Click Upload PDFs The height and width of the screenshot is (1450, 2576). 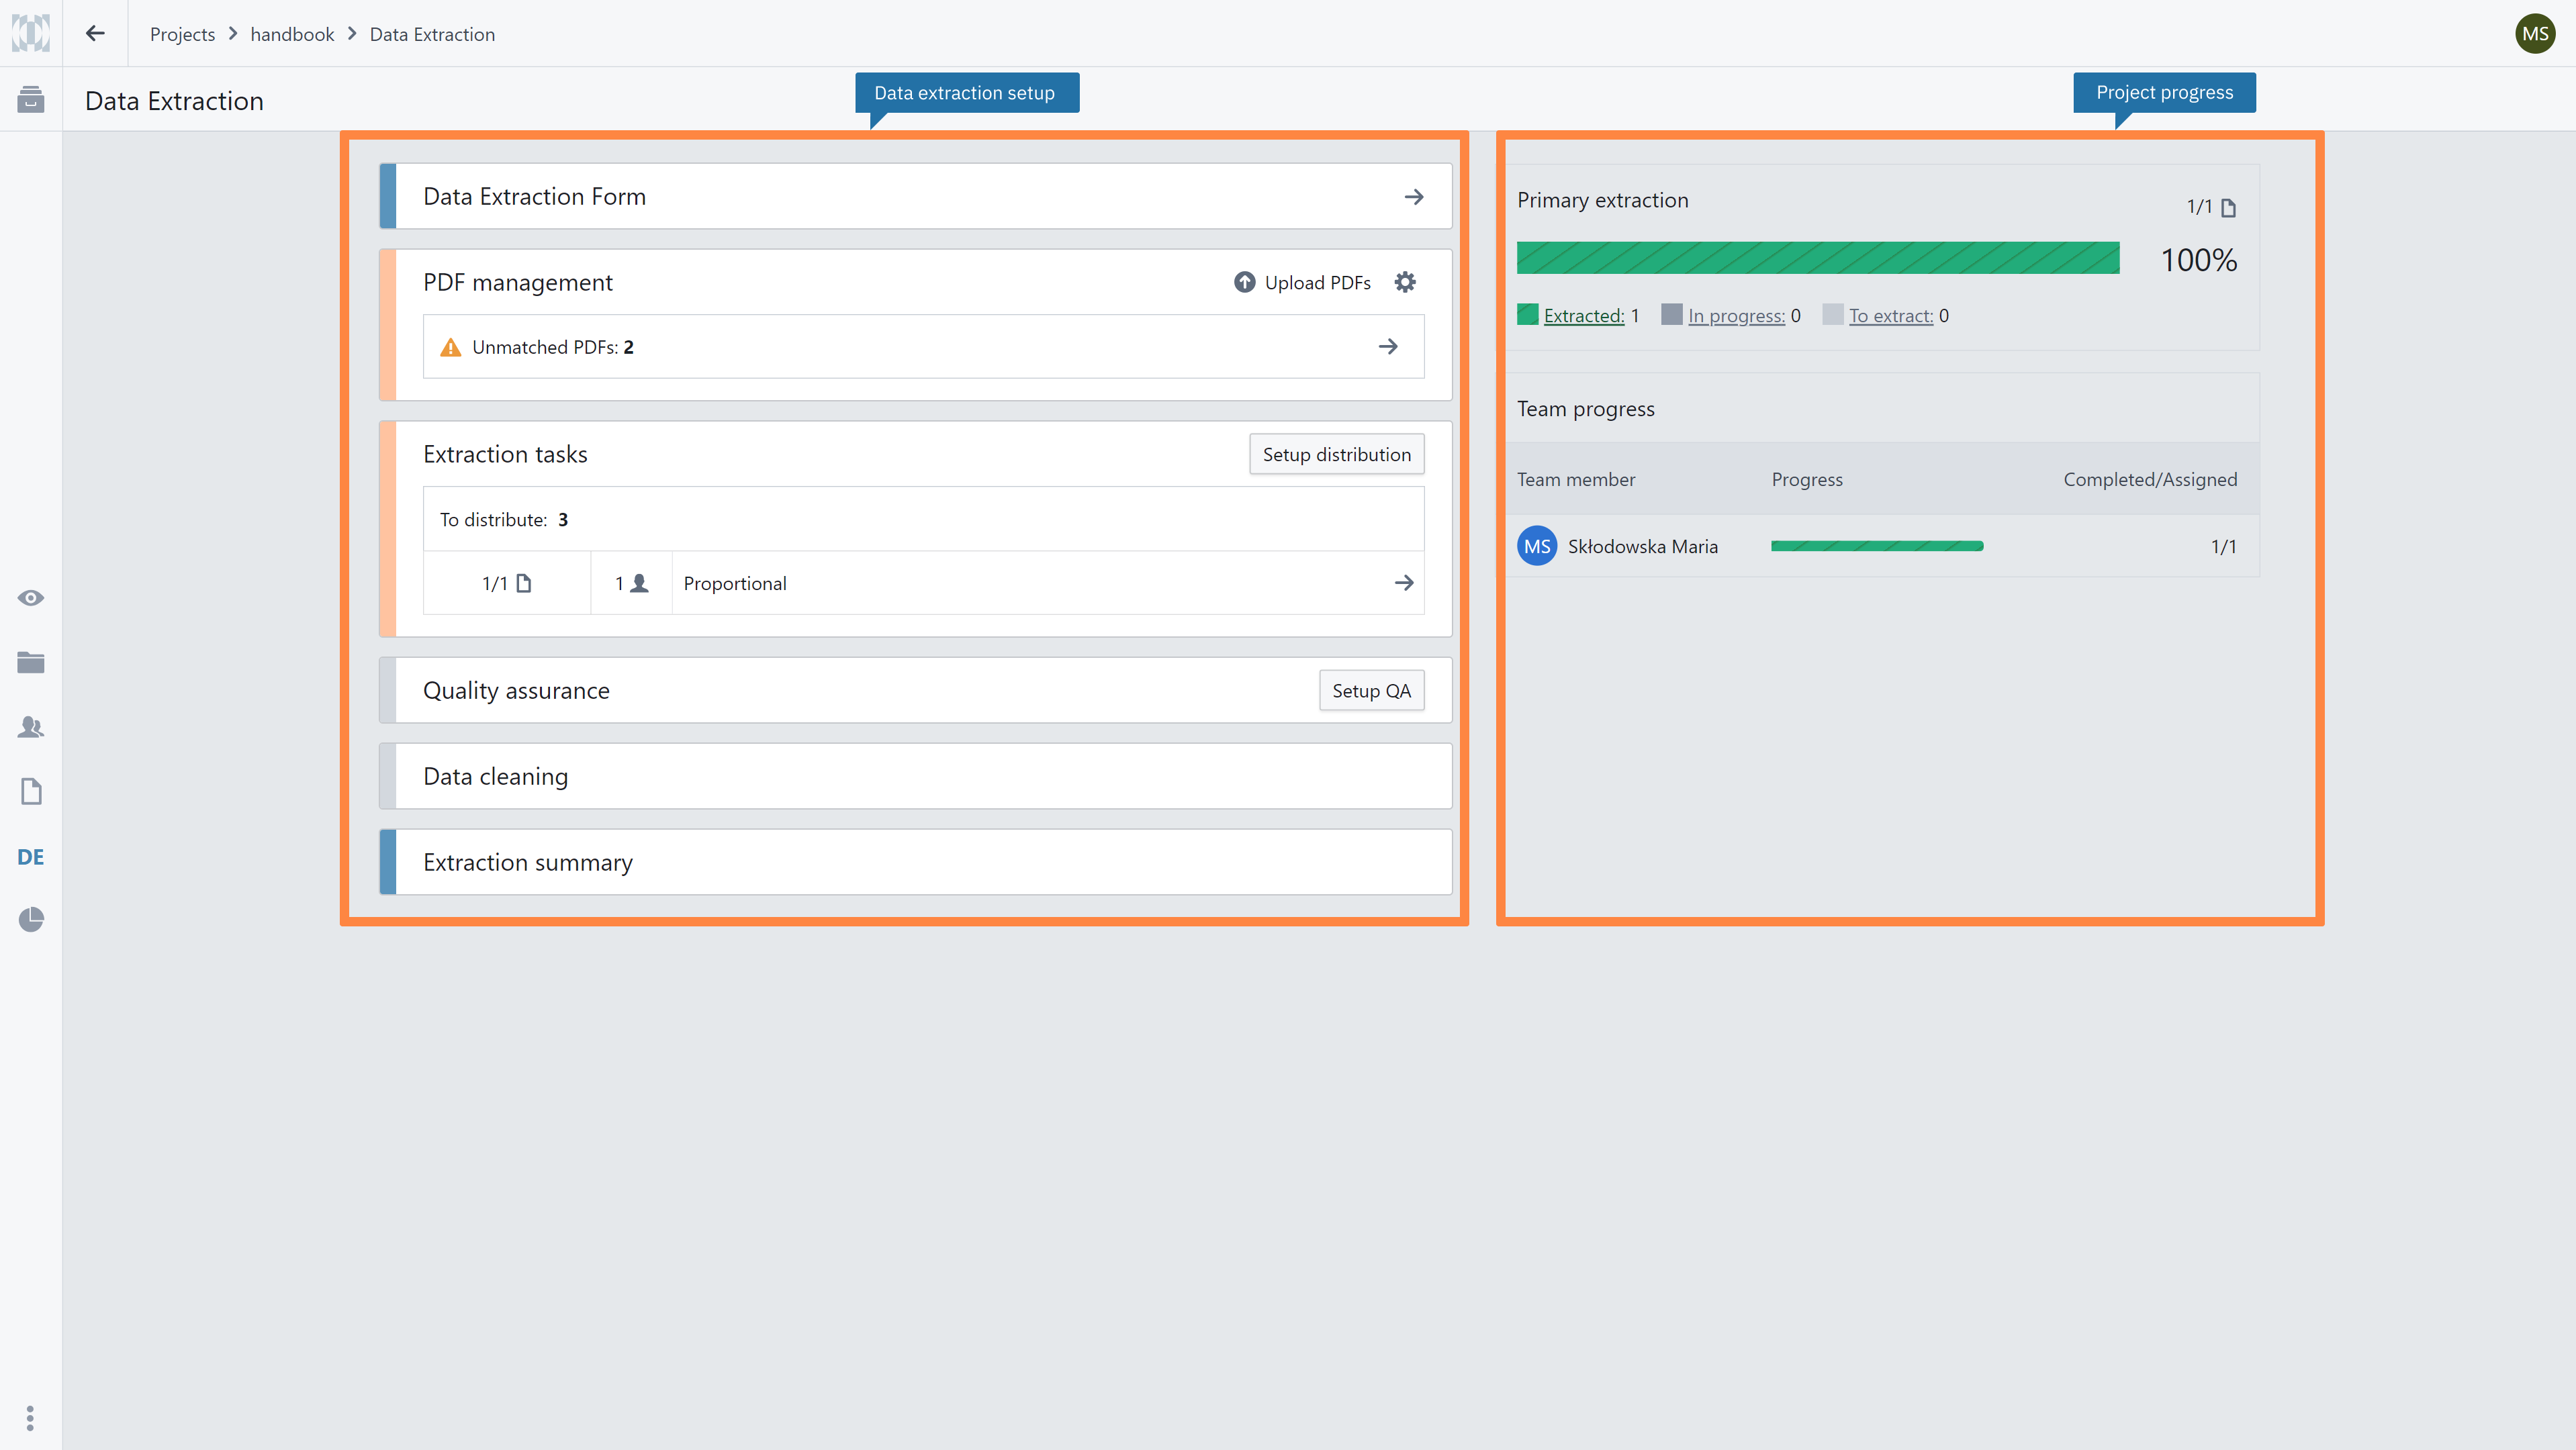point(1302,283)
